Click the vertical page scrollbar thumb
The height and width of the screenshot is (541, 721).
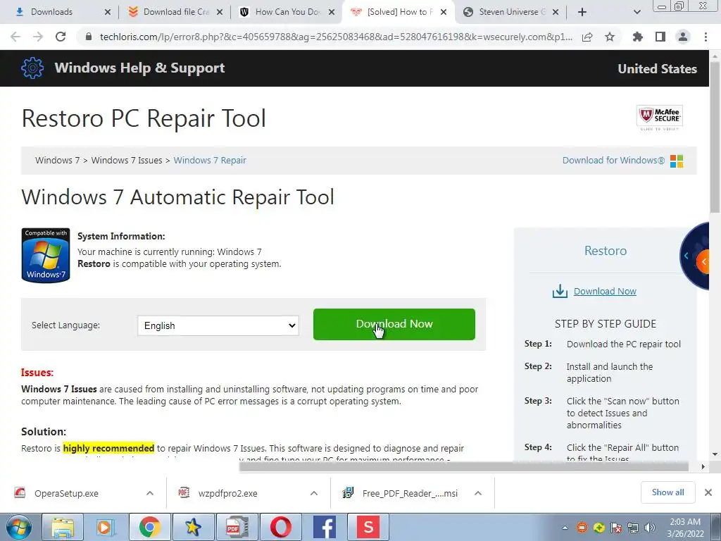pyautogui.click(x=715, y=136)
